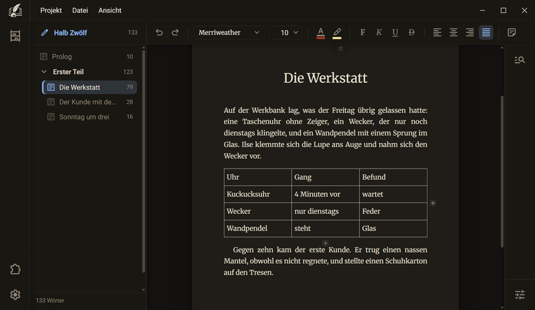This screenshot has height=310, width=535.
Task: Maximize the application window
Action: [504, 10]
